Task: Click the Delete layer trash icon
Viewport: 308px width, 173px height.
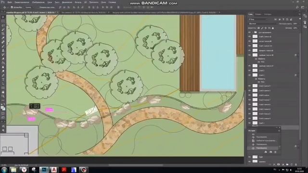Action: 296,164
